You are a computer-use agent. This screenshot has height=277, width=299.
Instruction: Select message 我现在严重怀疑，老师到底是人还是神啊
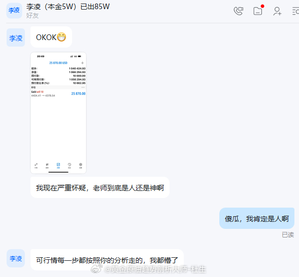coord(100,187)
